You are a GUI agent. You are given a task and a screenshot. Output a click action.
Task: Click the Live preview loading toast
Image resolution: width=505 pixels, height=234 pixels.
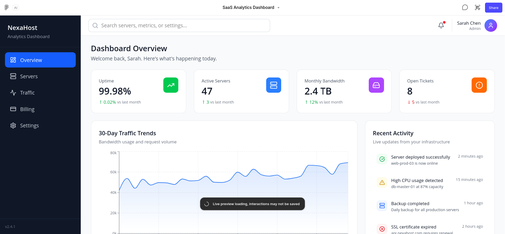[252, 204]
